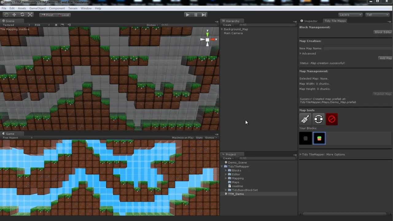Click the New Map Name field

[x=358, y=48]
